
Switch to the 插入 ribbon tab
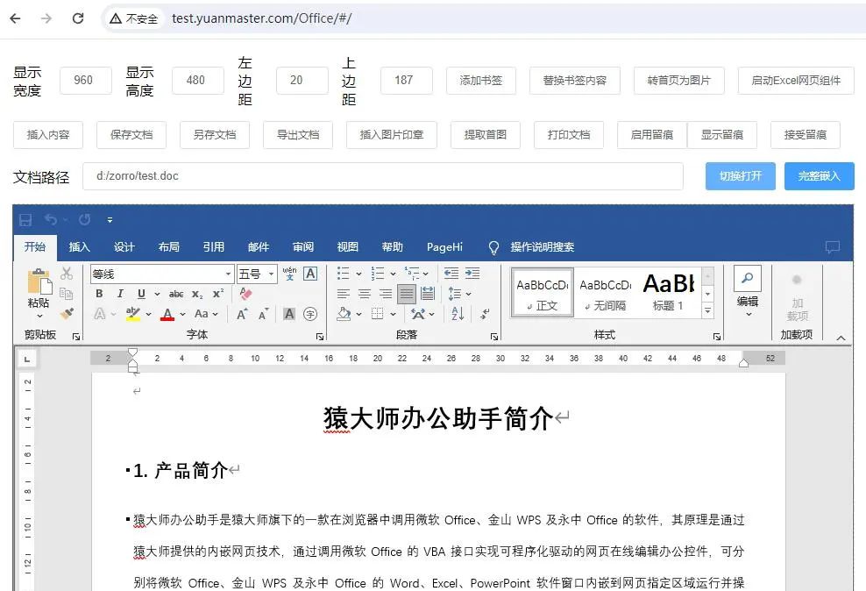click(80, 247)
